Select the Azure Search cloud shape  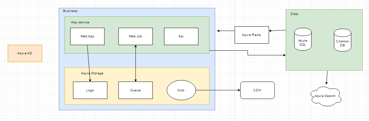(326, 96)
